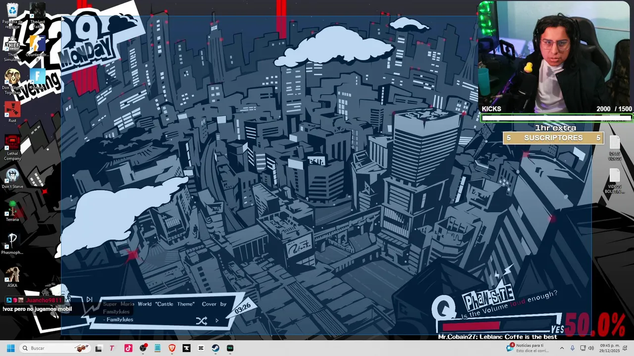The width and height of the screenshot is (634, 356).
Task: Click the red Phan-Site poll bar
Action: click(x=471, y=326)
